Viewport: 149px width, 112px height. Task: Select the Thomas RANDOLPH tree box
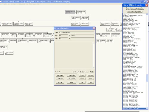click(18, 24)
